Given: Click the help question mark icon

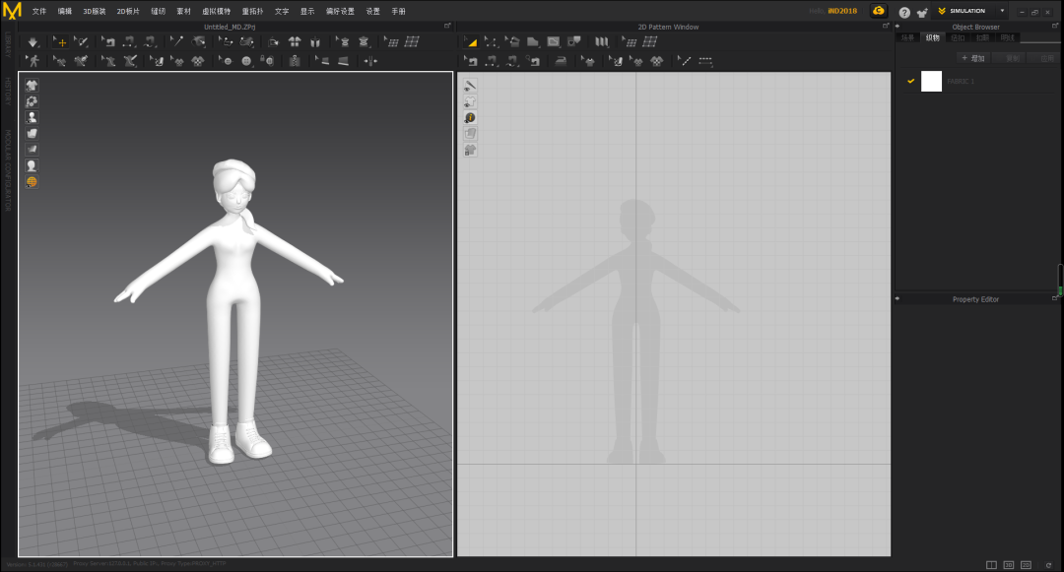Looking at the screenshot, I should coord(904,12).
